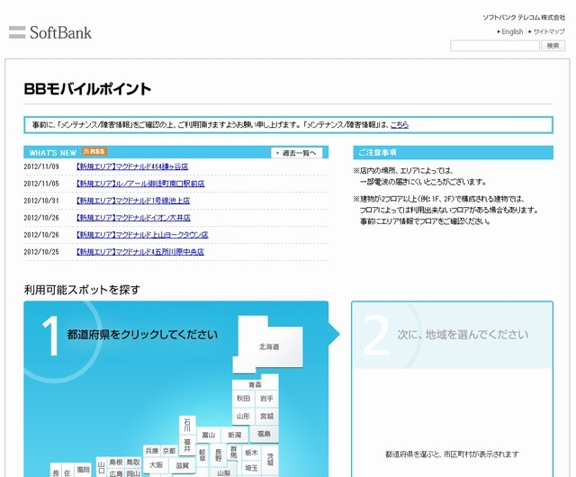Select 大阪 prefecture tile
The width and height of the screenshot is (576, 477).
pyautogui.click(x=156, y=465)
